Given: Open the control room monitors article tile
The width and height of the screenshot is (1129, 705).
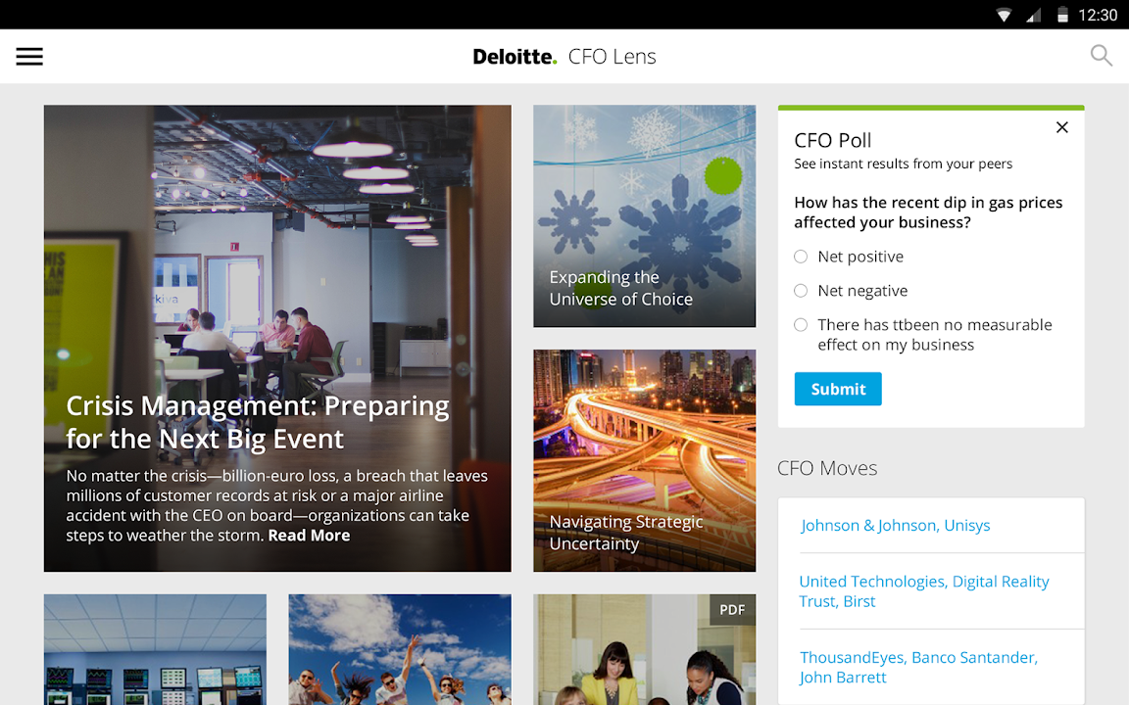Looking at the screenshot, I should point(155,649).
